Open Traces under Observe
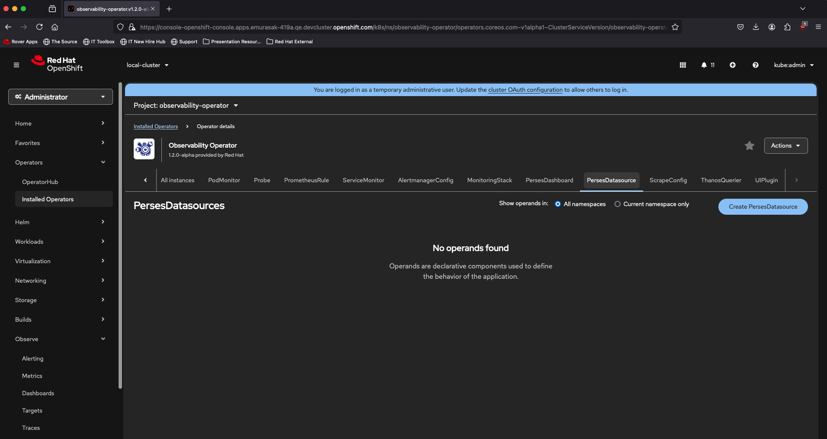Screen dimensions: 827x439 click(x=64, y=428)
